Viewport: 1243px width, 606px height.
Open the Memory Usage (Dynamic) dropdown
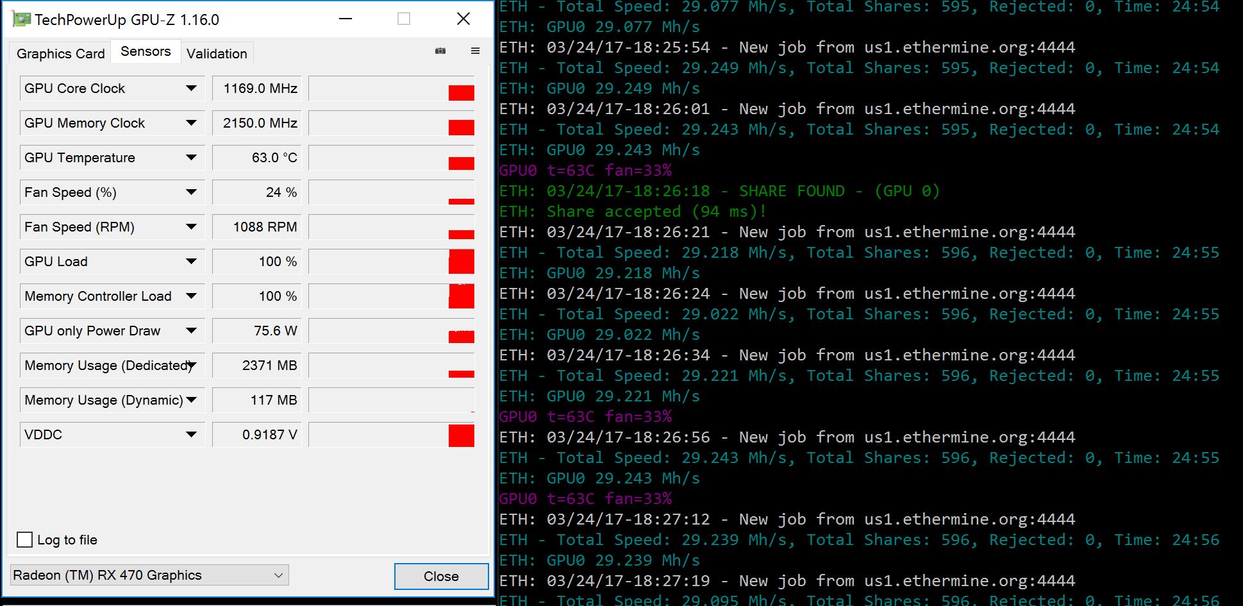(x=191, y=400)
